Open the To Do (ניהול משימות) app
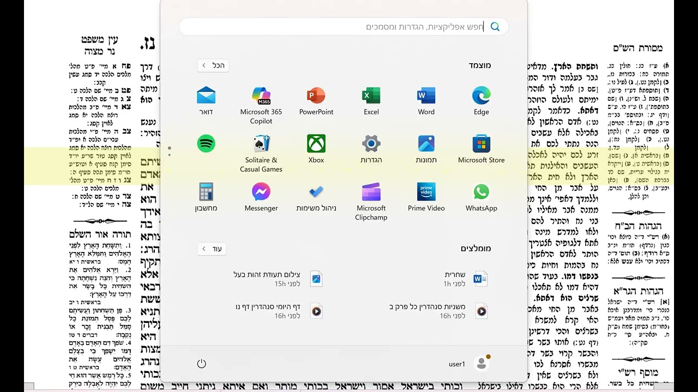 point(316,197)
